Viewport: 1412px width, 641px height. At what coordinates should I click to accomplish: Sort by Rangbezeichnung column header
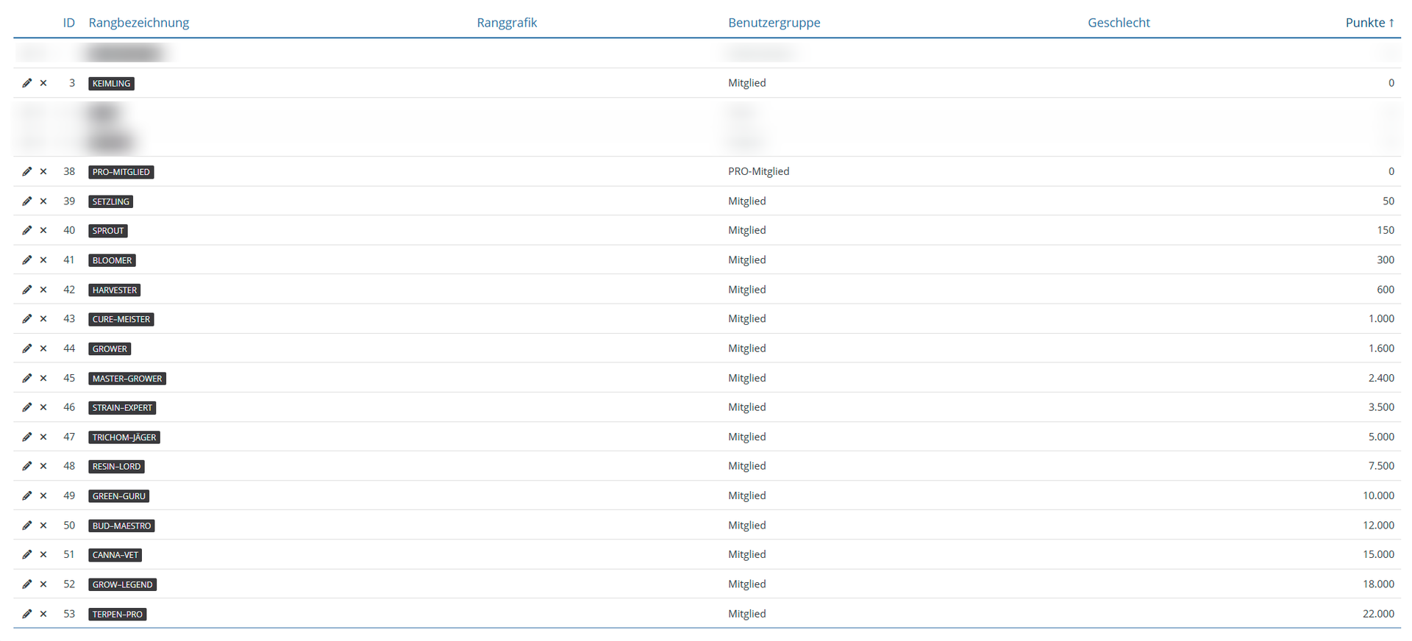pos(138,23)
